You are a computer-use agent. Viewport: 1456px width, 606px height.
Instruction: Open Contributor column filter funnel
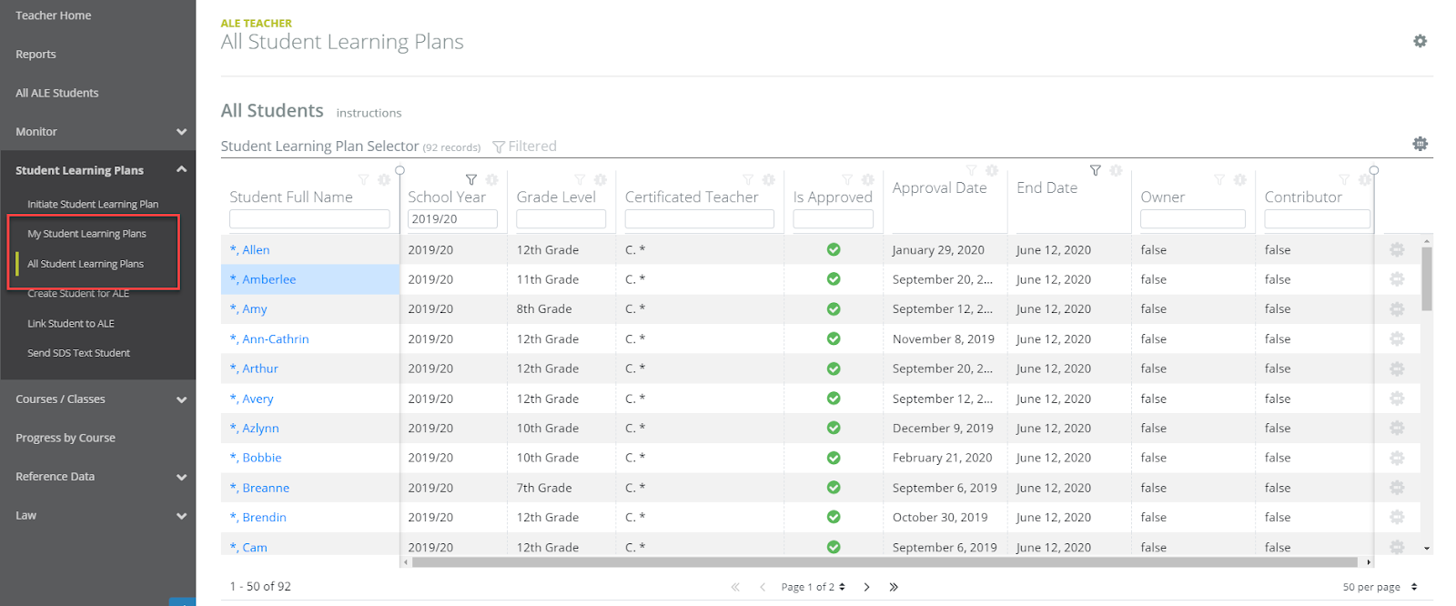(1344, 180)
